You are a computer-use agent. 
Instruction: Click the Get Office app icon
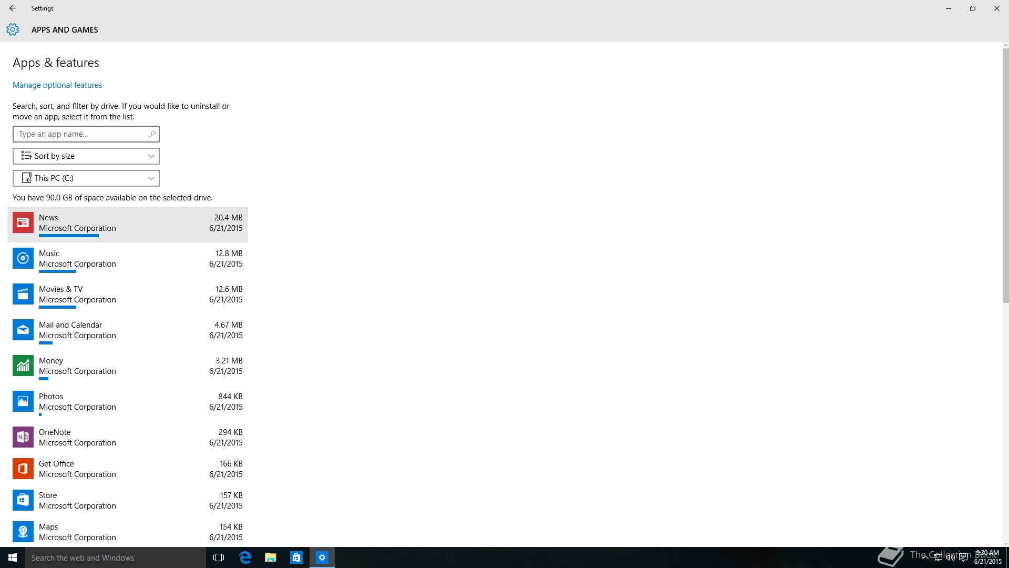pyautogui.click(x=23, y=469)
